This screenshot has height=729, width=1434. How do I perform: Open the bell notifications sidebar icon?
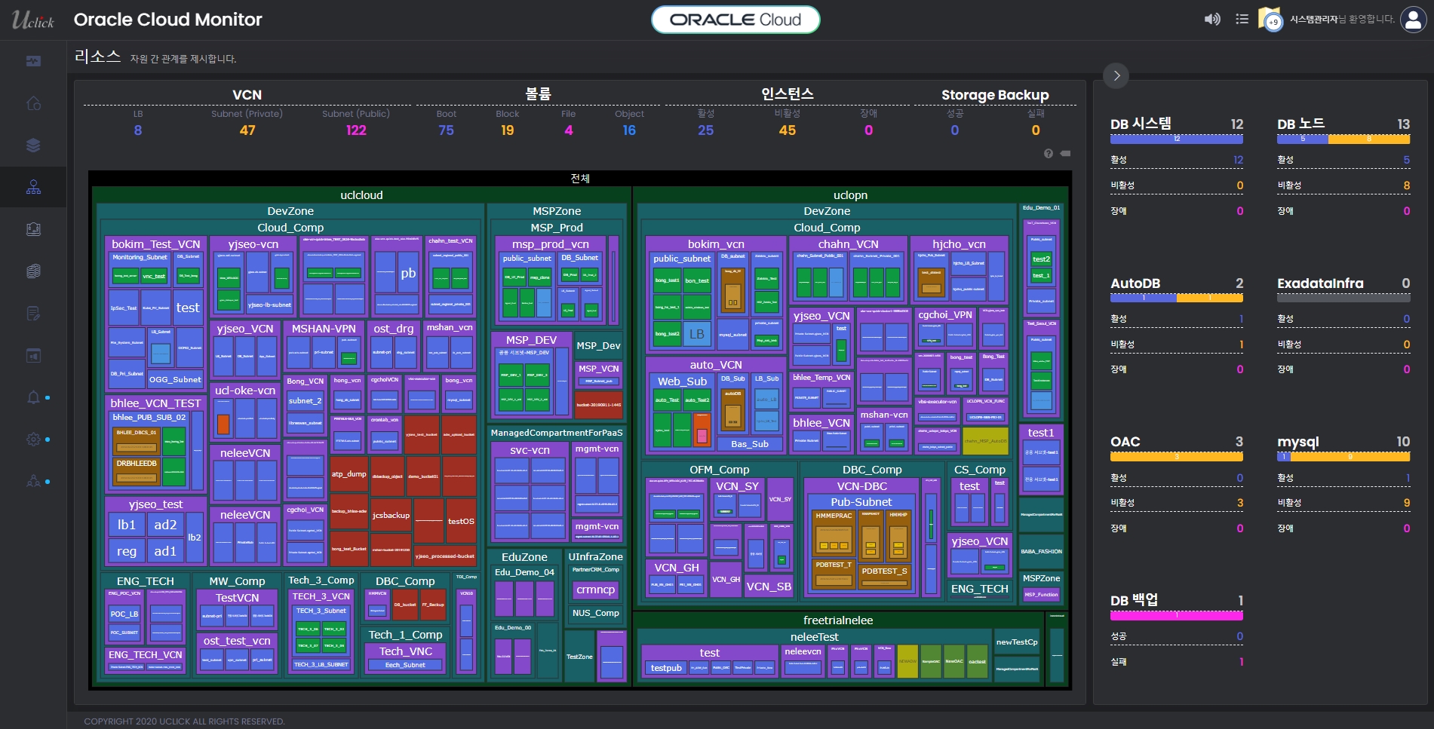33,397
